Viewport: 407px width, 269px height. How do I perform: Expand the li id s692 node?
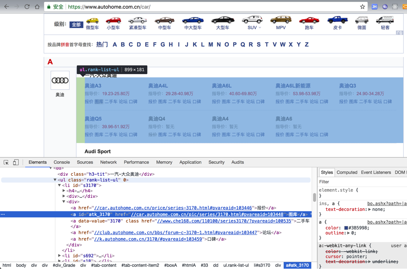[x=59, y=256]
